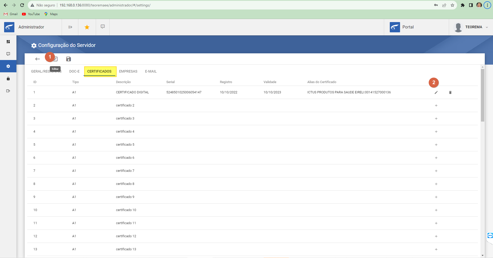
Task: Open the Chrome three-dot menu
Action: tap(487, 5)
